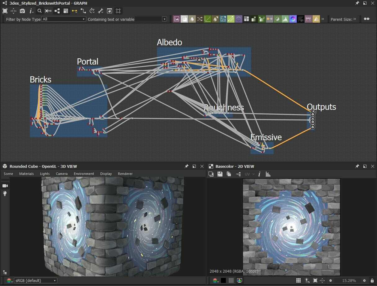Fit the 2D view using the fit icon
This screenshot has width=377, height=286.
(x=316, y=280)
